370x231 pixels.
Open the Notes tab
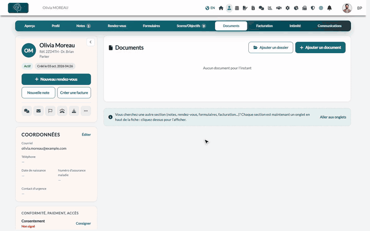[x=83, y=26]
